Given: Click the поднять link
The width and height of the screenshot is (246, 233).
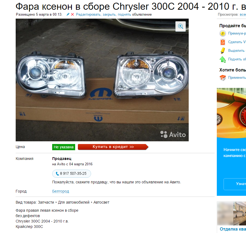Looking at the screenshot, I should 124,14.
